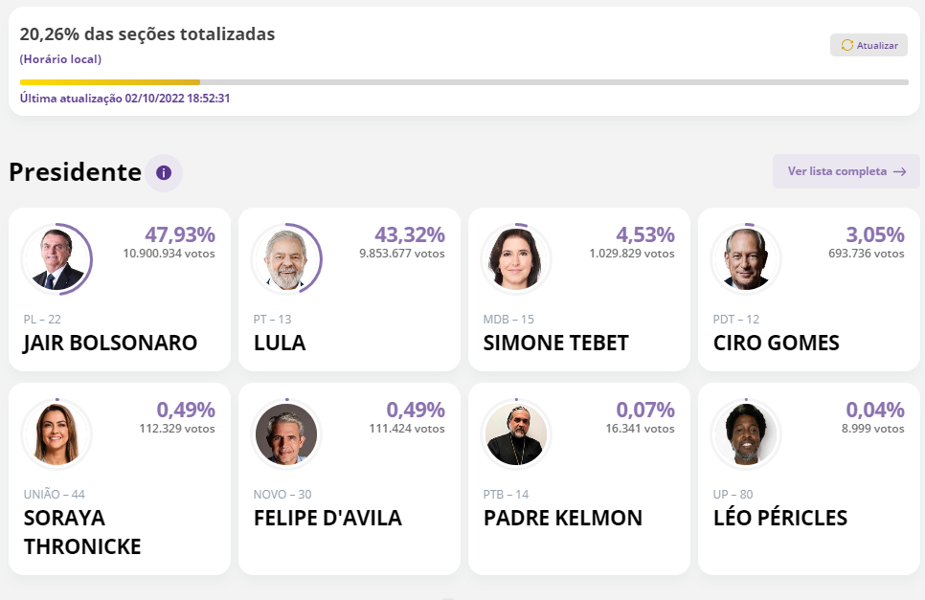Click Ciro Gomes's candidate photo
Viewport: 925px width, 600px height.
coord(746,259)
